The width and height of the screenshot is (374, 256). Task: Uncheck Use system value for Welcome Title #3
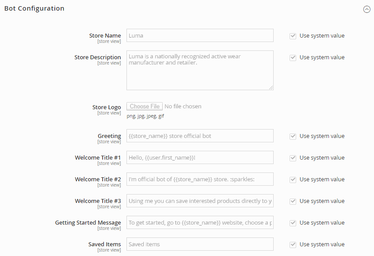pos(293,201)
